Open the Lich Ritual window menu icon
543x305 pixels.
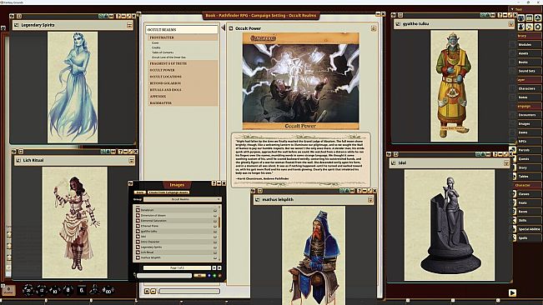tap(131, 161)
